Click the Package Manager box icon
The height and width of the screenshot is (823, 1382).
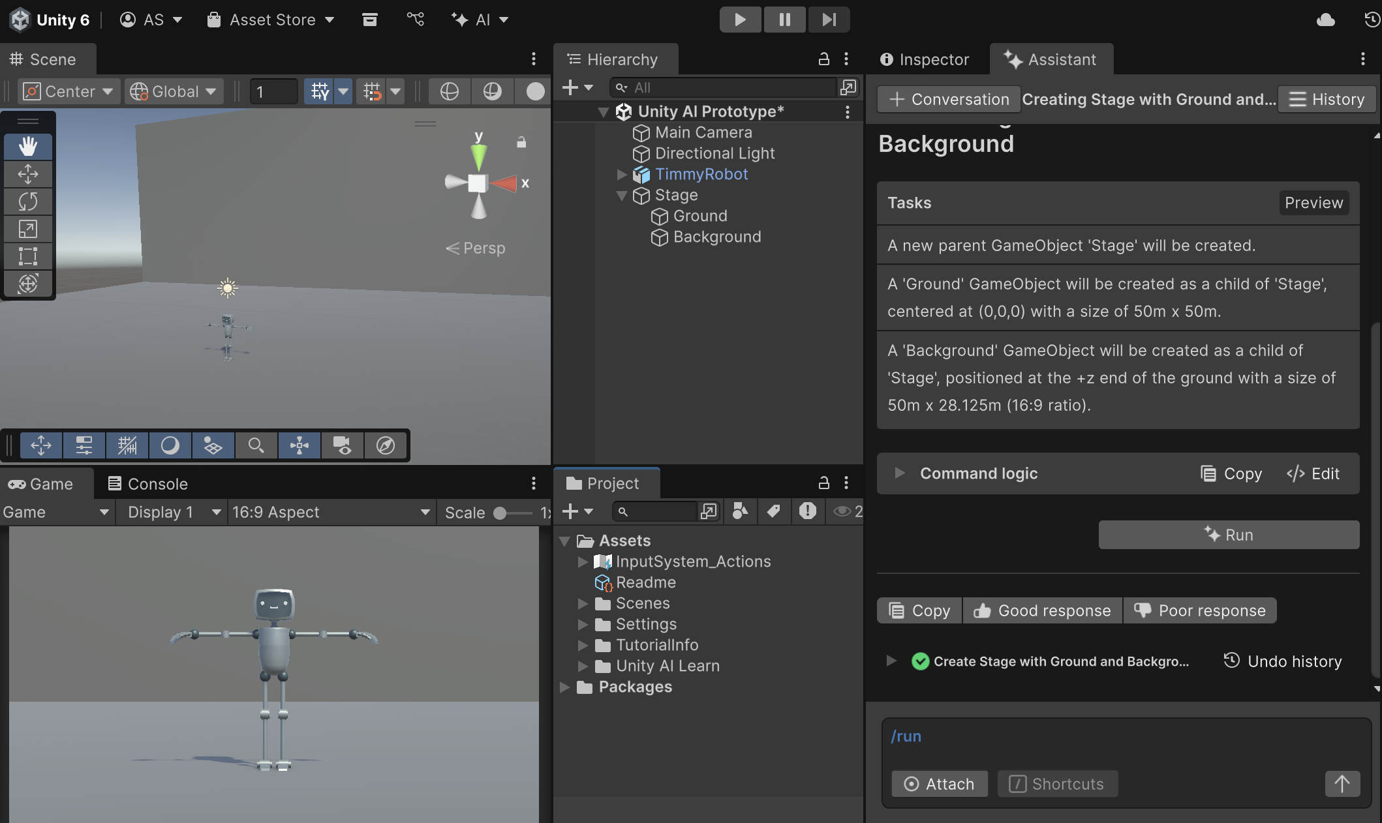370,20
